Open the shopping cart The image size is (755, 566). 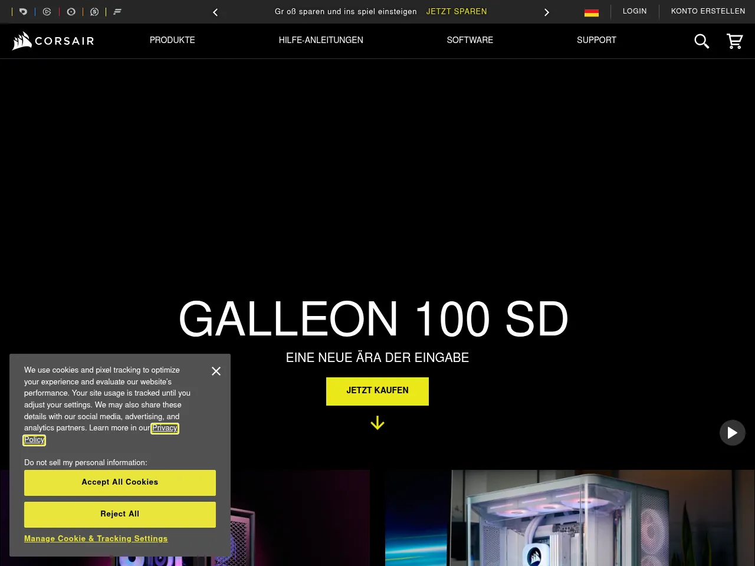point(734,41)
